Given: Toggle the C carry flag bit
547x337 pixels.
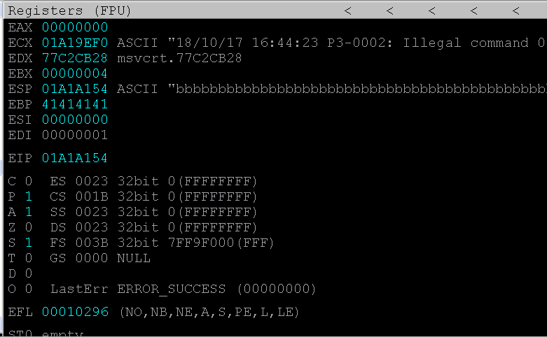Looking at the screenshot, I should click(x=29, y=181).
